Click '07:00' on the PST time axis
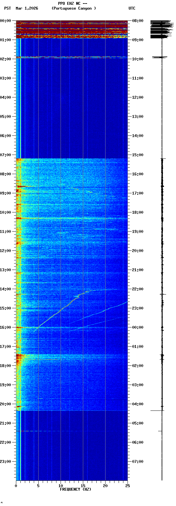 [x=6, y=155]
